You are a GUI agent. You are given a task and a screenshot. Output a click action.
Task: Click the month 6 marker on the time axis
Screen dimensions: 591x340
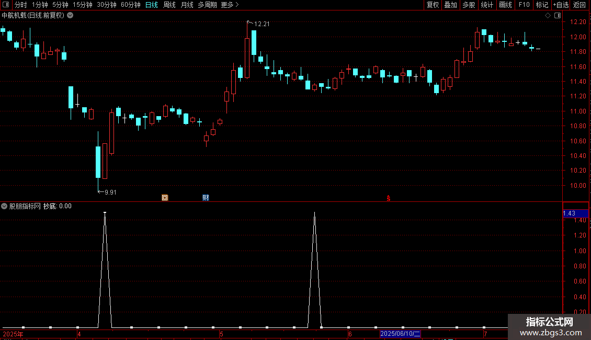pos(350,334)
